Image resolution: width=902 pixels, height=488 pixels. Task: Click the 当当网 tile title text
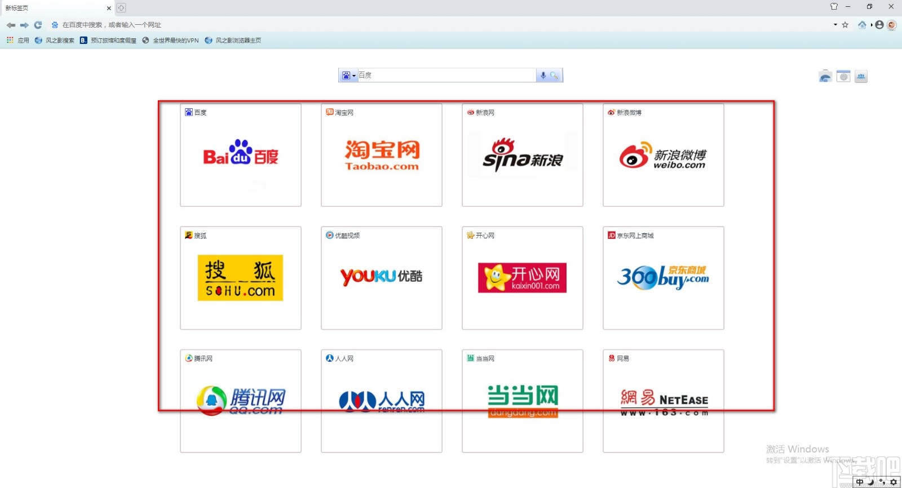click(485, 358)
